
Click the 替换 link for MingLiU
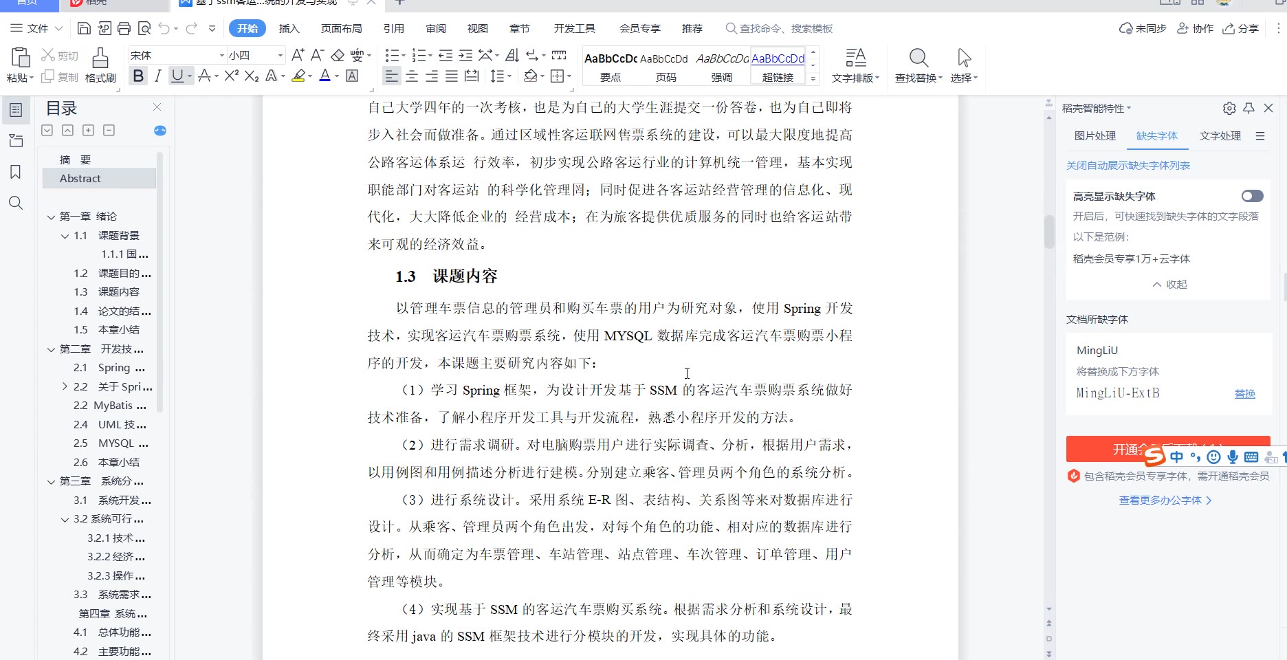click(x=1245, y=393)
